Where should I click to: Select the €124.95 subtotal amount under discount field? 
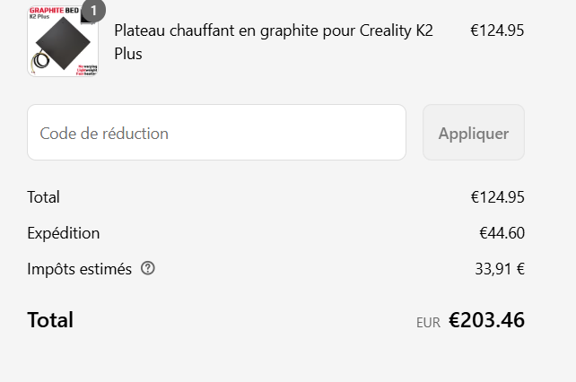click(497, 197)
